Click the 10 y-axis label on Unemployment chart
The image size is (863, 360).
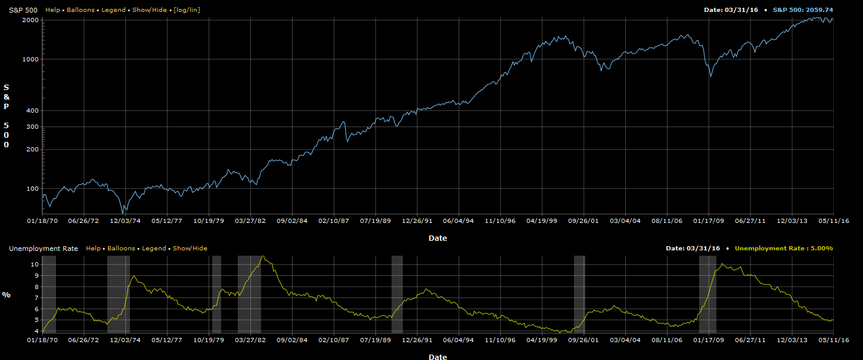point(35,264)
